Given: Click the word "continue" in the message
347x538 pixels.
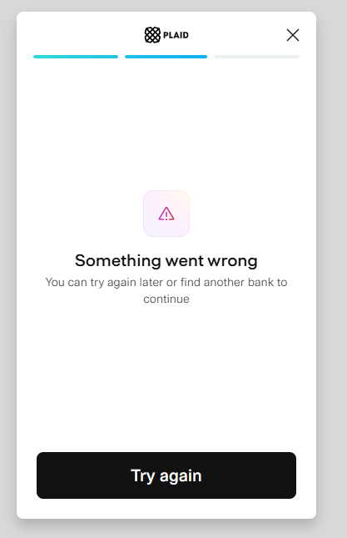Looking at the screenshot, I should [x=166, y=299].
